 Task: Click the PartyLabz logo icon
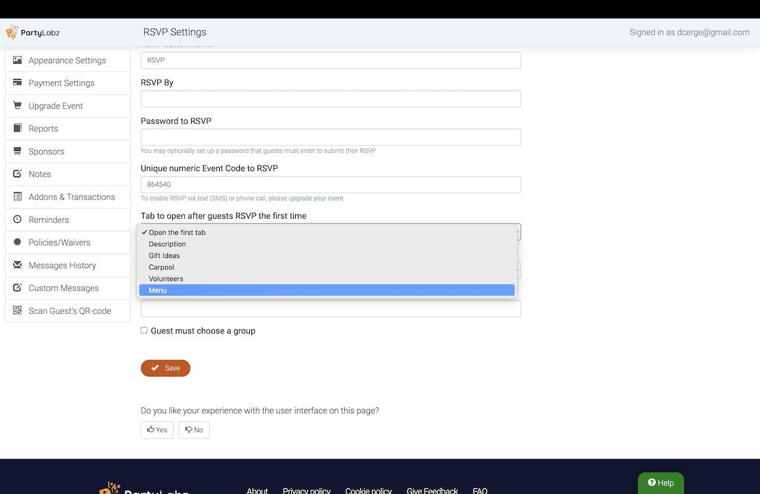coord(12,32)
